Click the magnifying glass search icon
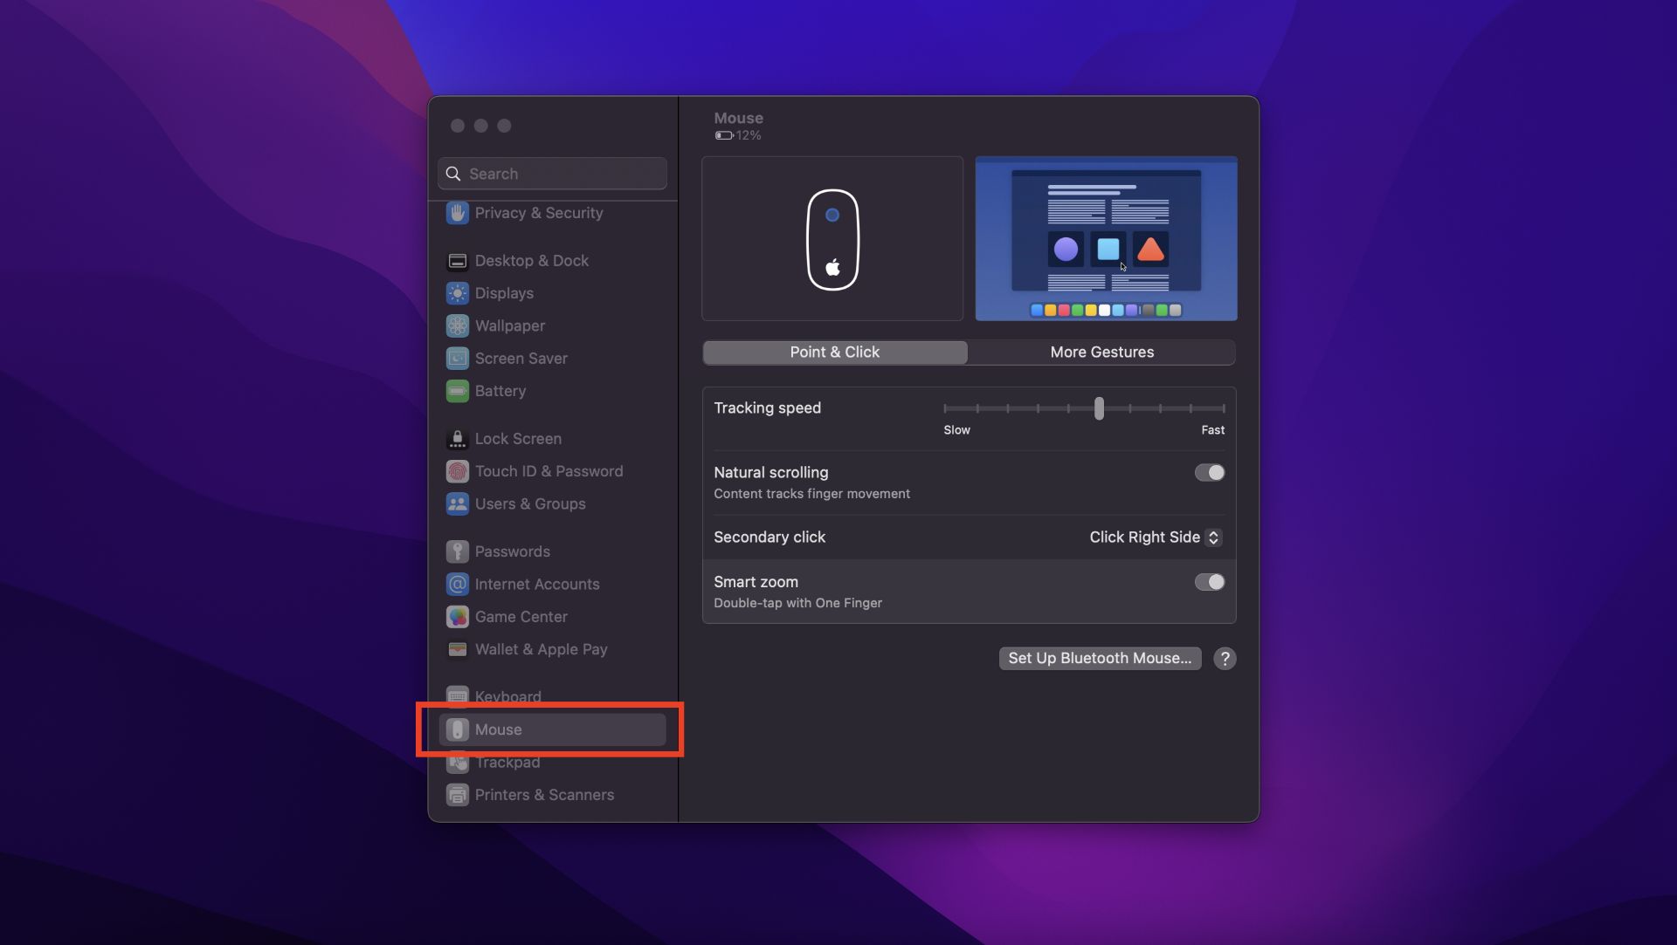The width and height of the screenshot is (1677, 945). [x=453, y=174]
